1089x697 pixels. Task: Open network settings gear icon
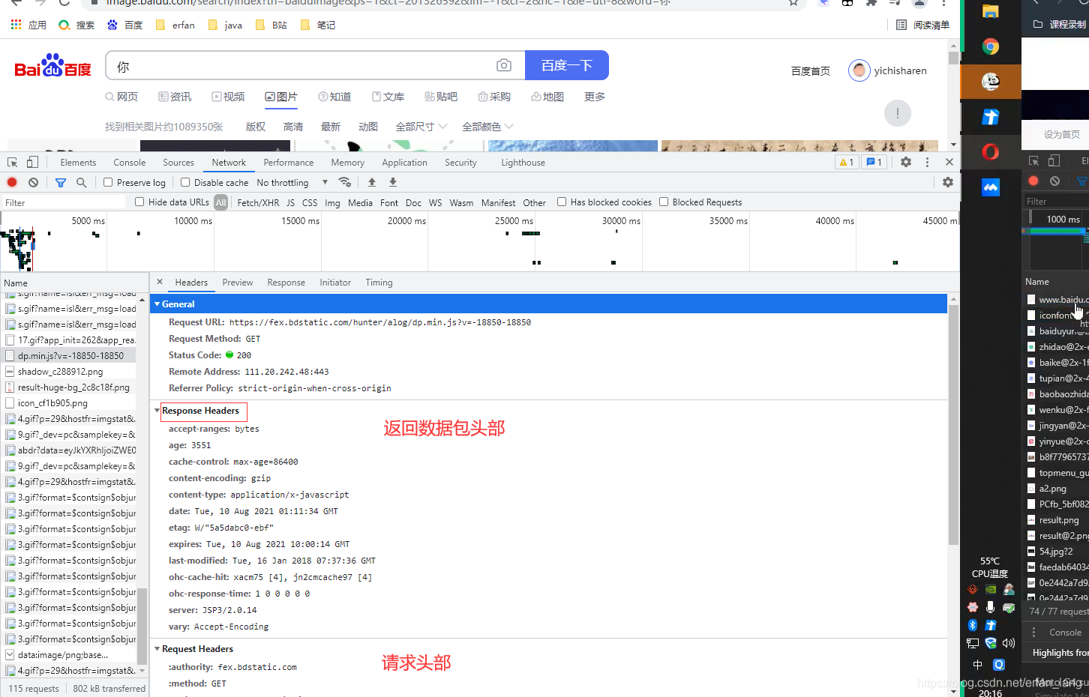tap(948, 182)
